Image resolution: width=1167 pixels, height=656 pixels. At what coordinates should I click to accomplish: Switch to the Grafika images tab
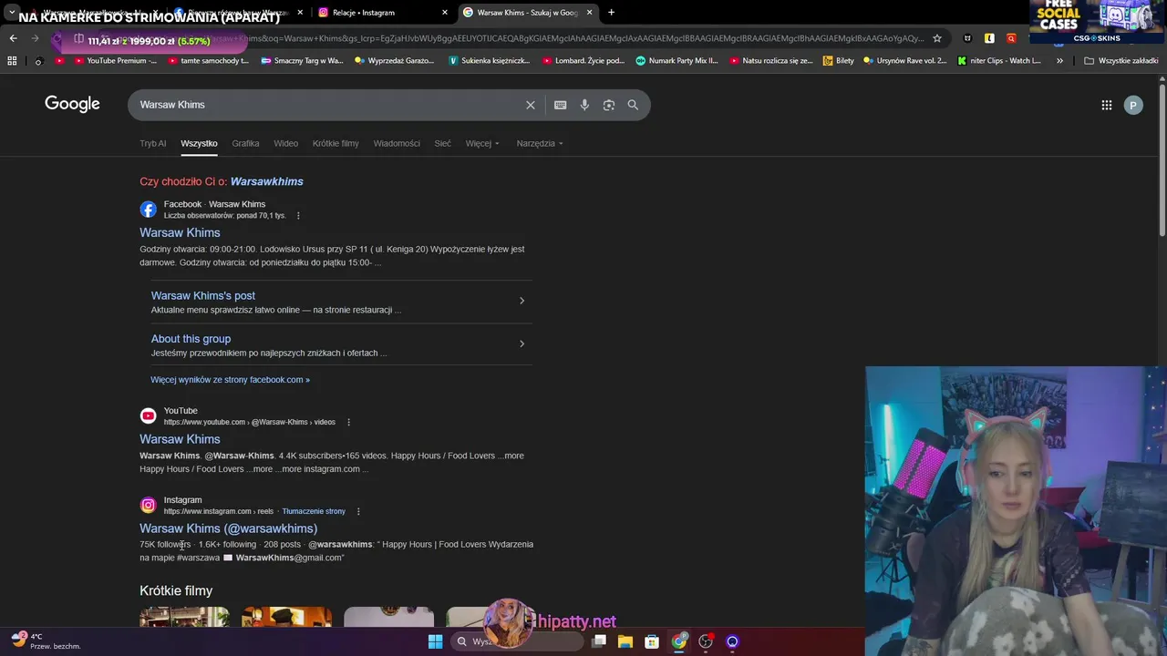pos(245,143)
